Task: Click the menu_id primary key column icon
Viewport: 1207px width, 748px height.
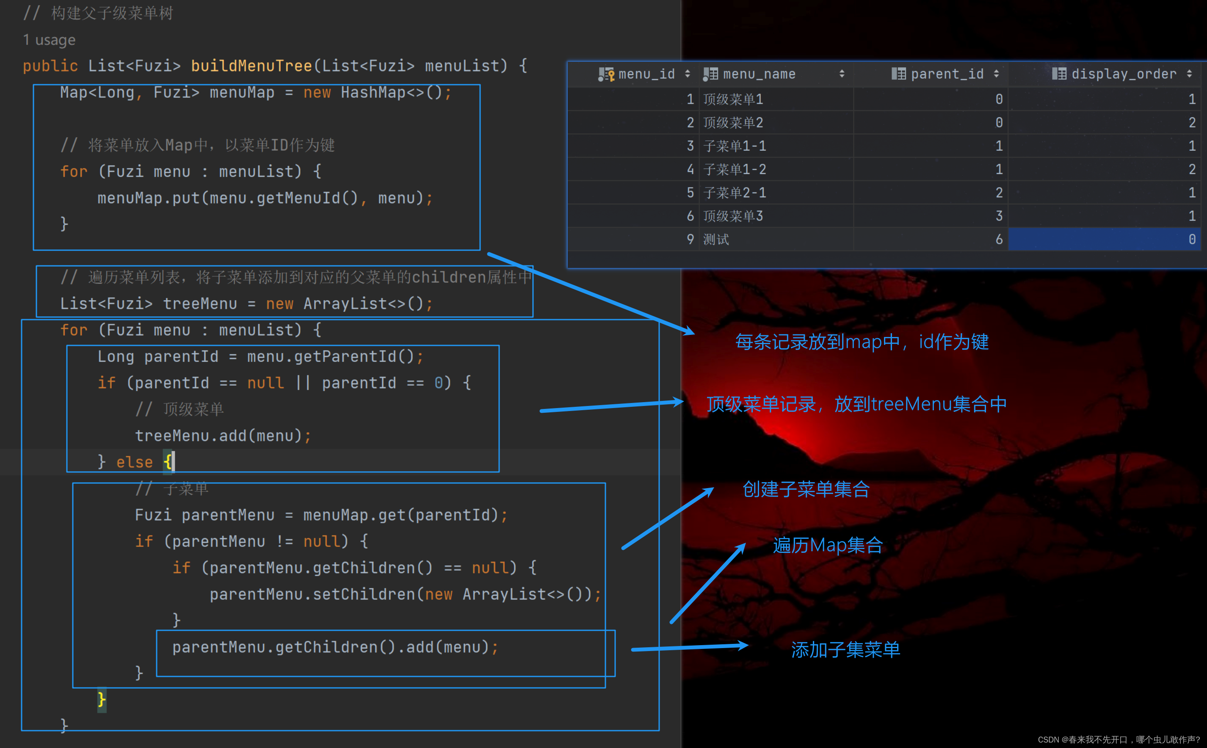Action: click(x=605, y=74)
